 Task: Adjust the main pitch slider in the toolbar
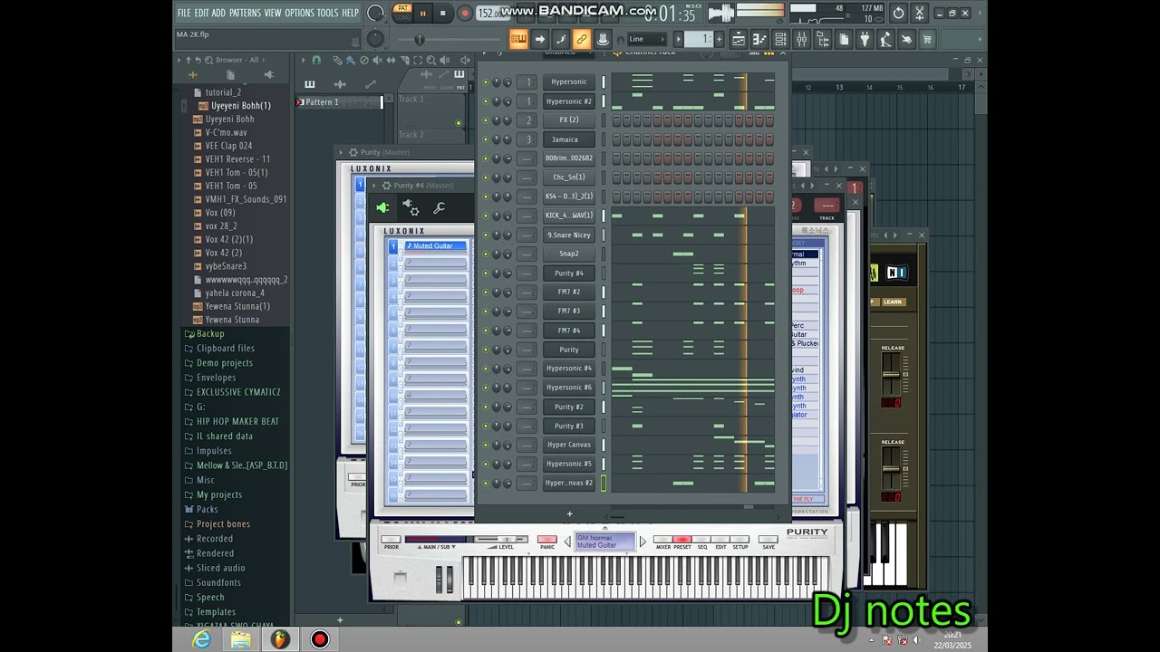click(x=419, y=40)
